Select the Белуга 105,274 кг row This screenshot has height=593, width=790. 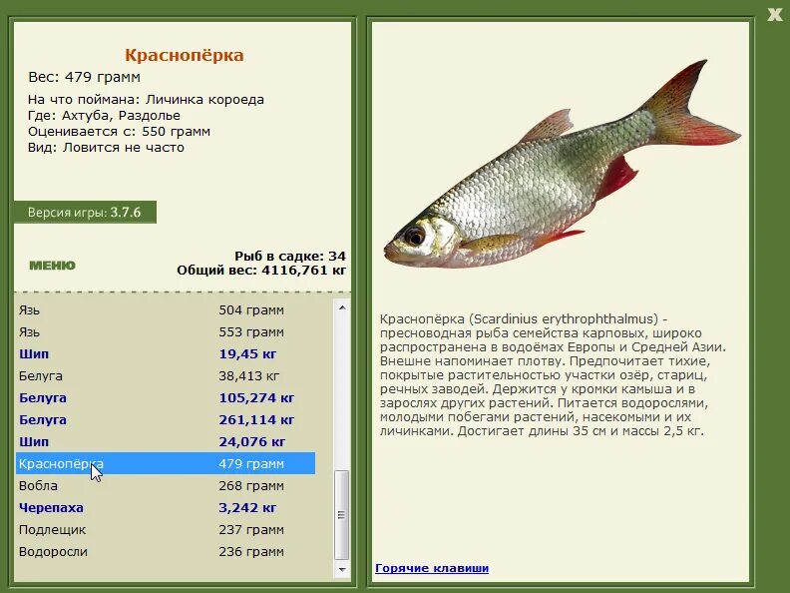(166, 398)
